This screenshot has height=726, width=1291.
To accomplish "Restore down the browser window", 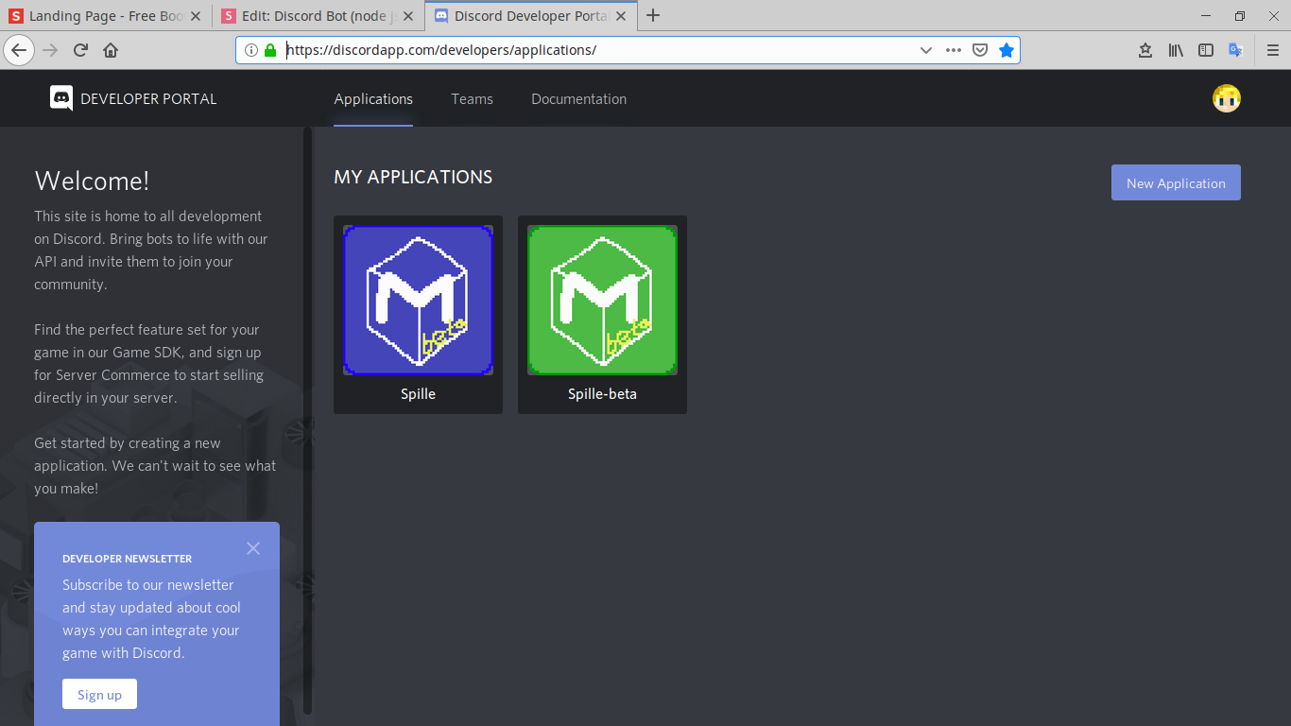I will 1240,15.
